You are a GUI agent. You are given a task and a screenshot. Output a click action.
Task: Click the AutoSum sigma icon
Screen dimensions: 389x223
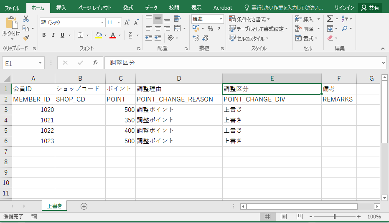330,19
